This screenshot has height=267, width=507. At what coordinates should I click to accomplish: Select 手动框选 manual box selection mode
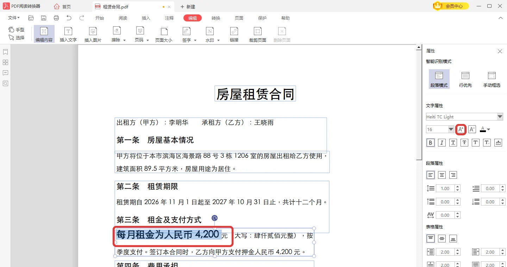click(492, 79)
